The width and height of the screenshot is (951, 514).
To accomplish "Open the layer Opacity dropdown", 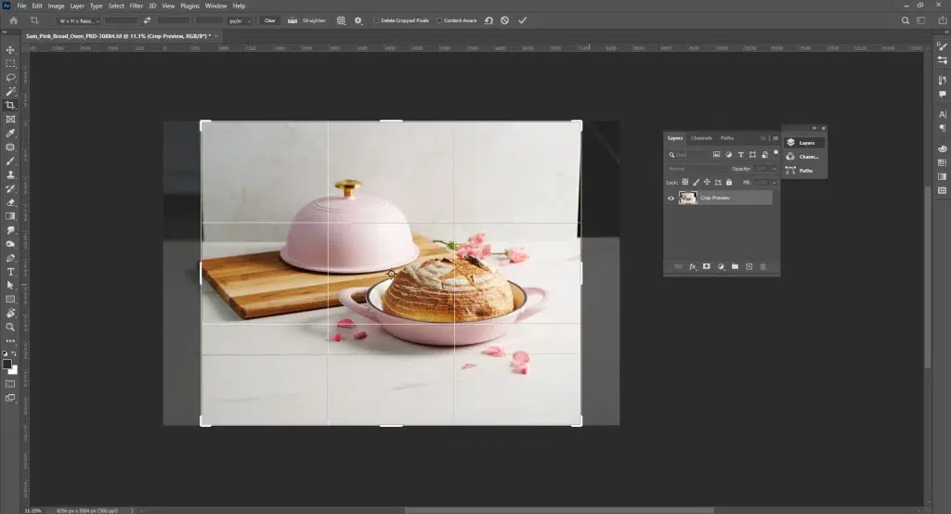I will [x=774, y=169].
